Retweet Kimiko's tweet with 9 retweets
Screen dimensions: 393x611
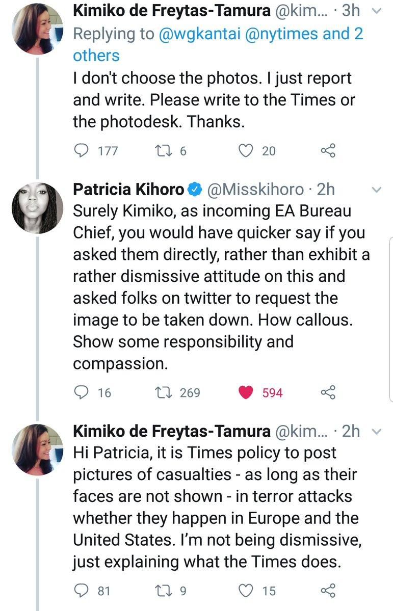(161, 591)
